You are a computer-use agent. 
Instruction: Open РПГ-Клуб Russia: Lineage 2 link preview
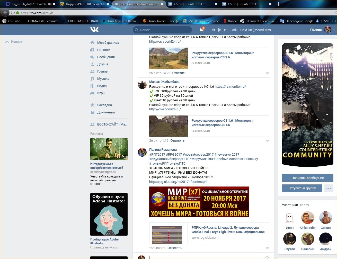[x=209, y=233]
